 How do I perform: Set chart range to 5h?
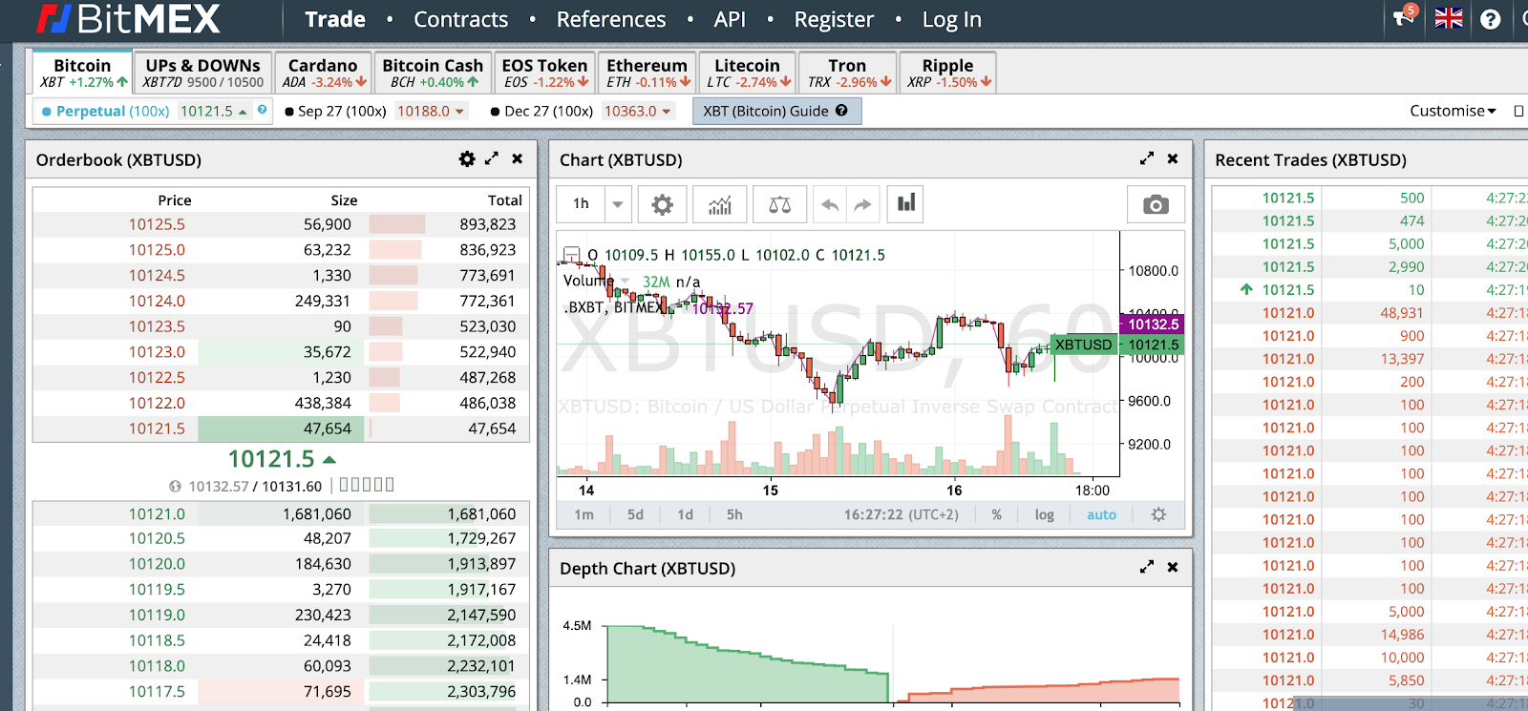coord(734,514)
